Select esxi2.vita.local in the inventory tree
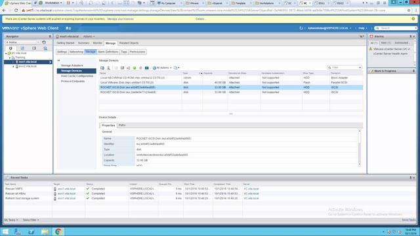420x236 pixels. (28, 66)
